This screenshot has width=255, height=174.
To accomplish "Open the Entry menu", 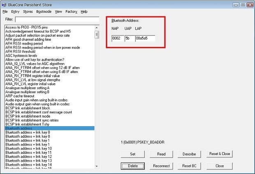I will 15,12.
